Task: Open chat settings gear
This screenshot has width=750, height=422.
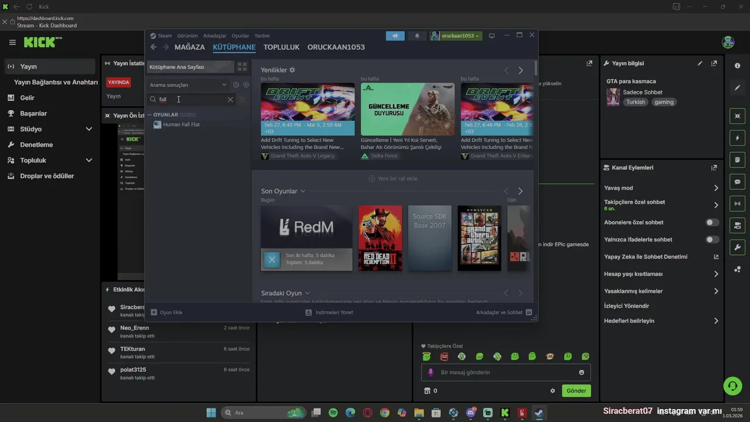Action: (x=553, y=391)
